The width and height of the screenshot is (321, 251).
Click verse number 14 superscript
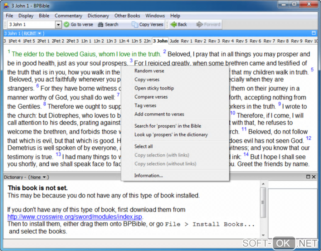pos(246,154)
